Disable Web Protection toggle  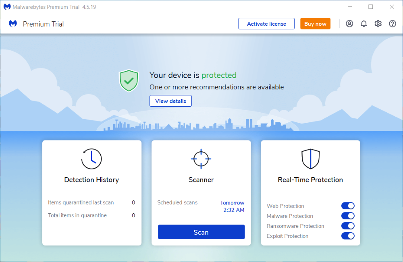347,206
